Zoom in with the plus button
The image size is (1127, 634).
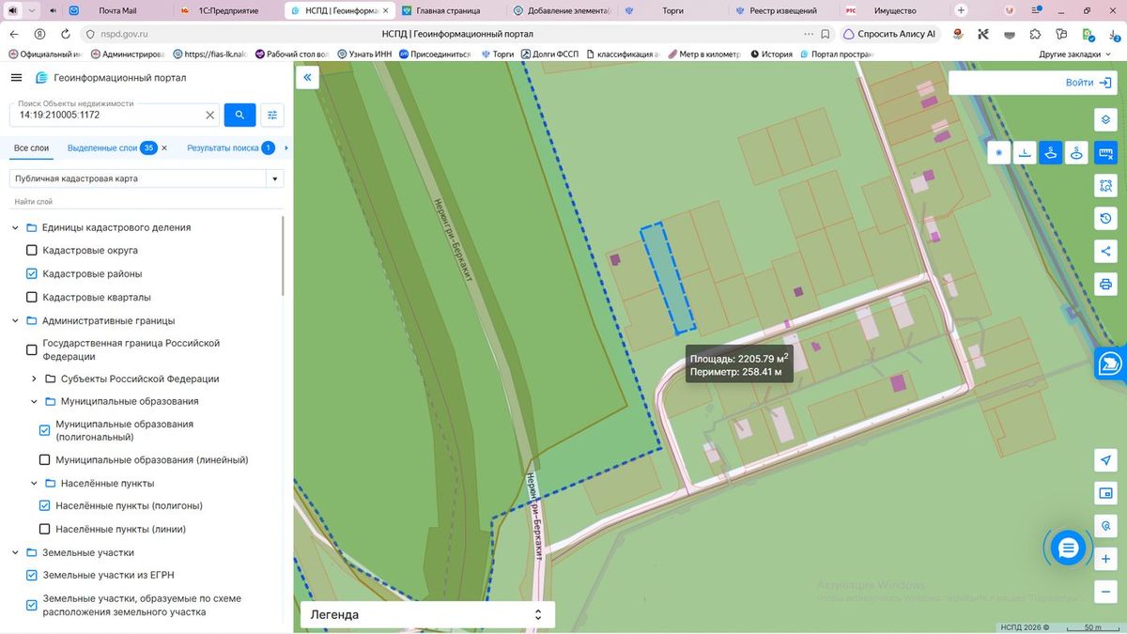(x=1105, y=559)
